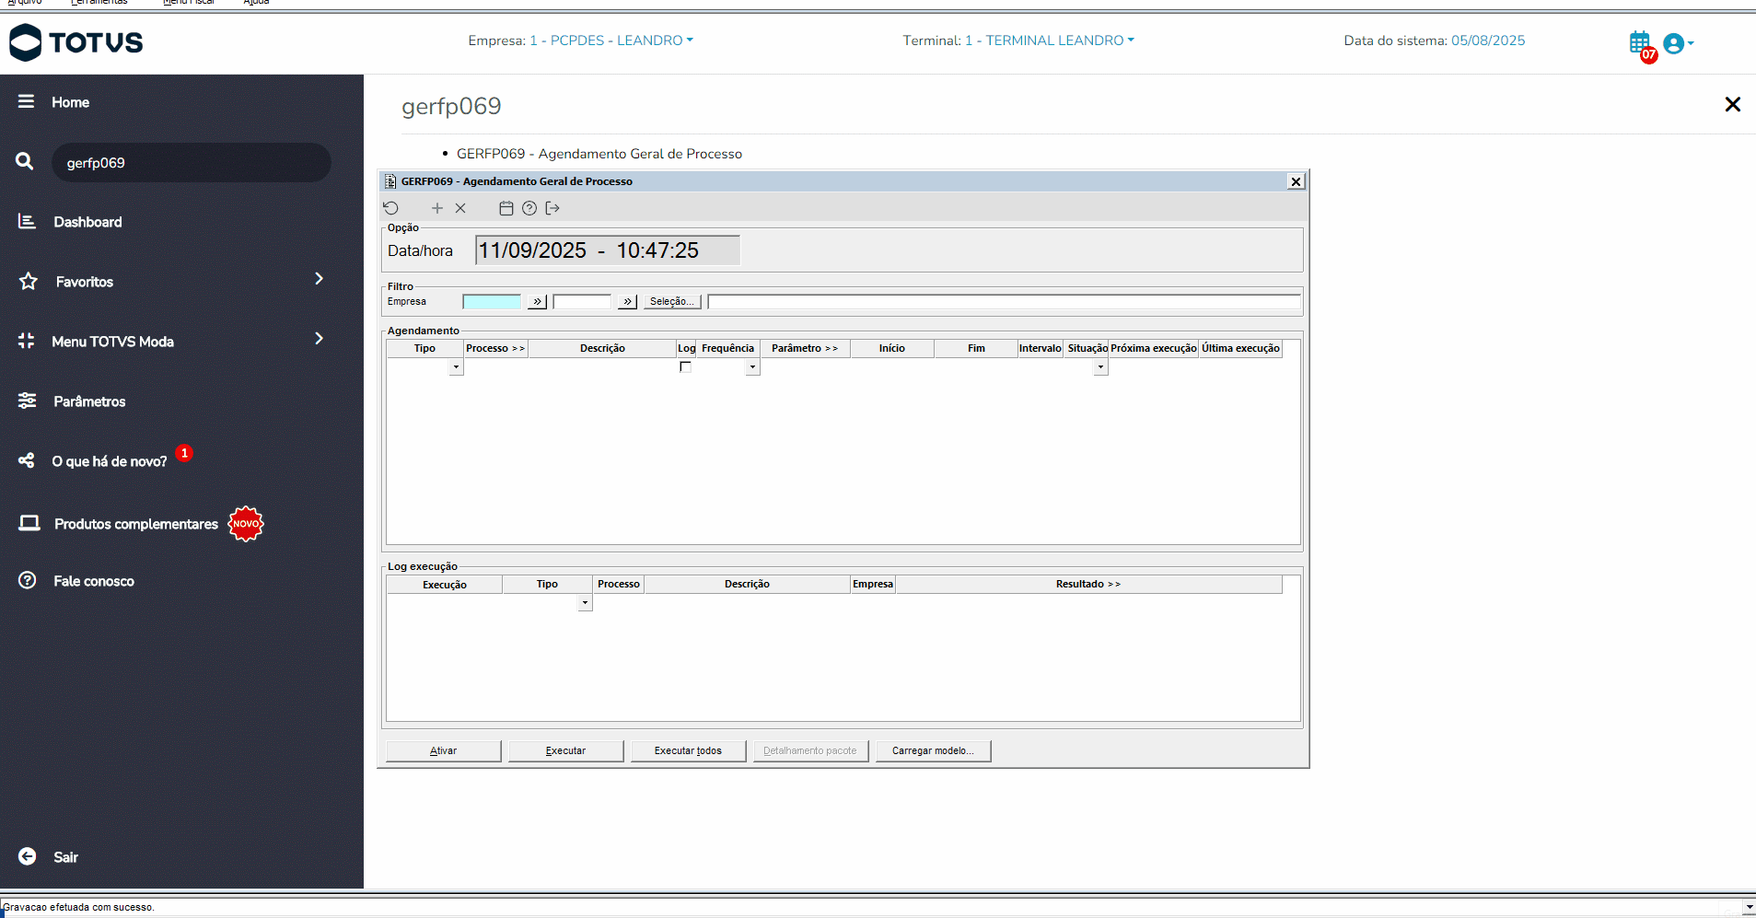Viewport: 1756px width, 918px height.
Task: Click the gerfp069 sidebar search box
Action: 192,162
